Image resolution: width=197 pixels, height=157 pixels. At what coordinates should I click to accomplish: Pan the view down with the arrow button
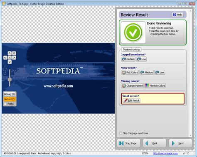[x=10, y=62]
